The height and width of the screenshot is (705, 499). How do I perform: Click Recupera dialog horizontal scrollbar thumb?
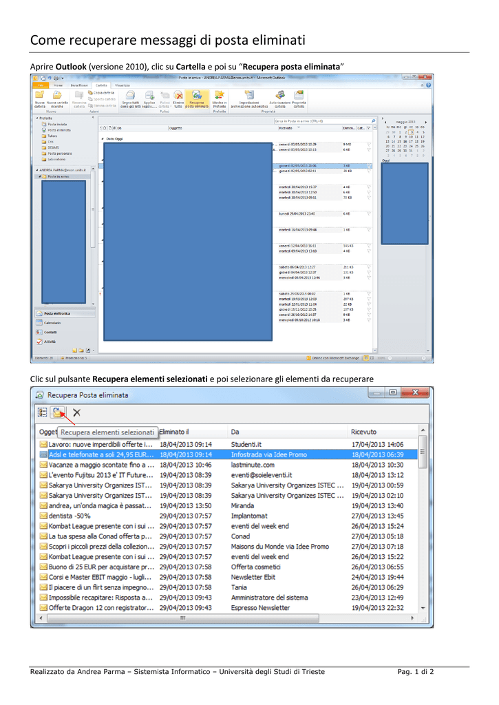point(183,618)
